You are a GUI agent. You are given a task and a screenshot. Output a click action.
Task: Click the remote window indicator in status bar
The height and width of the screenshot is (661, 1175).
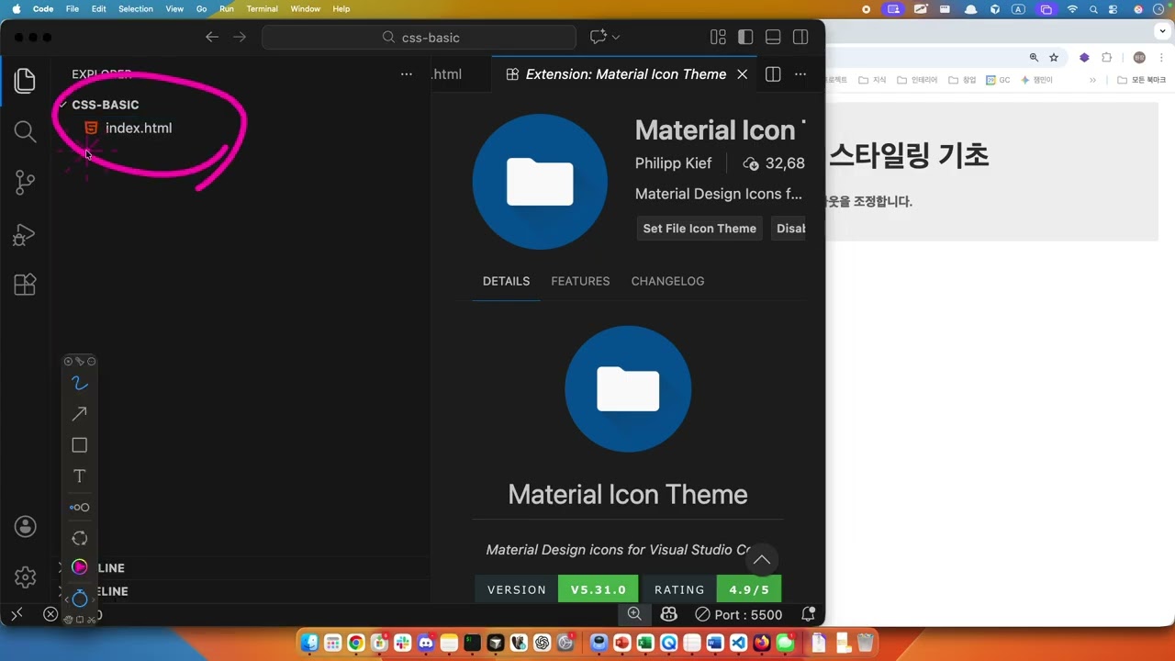click(x=17, y=614)
